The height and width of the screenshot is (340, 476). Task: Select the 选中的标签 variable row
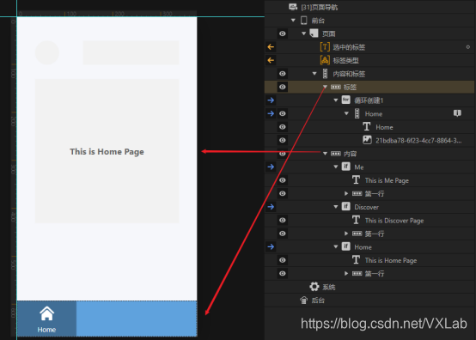click(369, 47)
